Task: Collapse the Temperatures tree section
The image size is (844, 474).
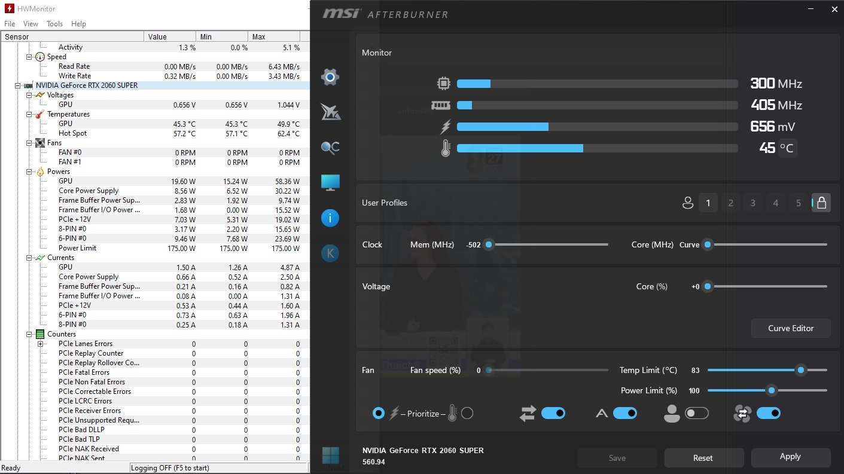Action: click(29, 114)
